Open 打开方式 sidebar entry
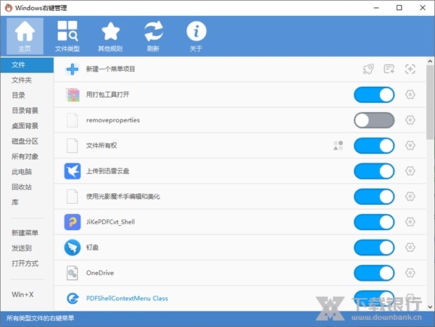This screenshot has width=435, height=327. tap(27, 263)
